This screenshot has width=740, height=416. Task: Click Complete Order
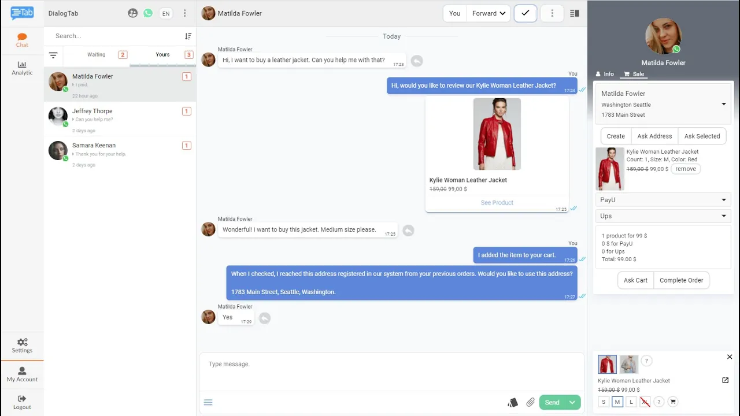(x=681, y=280)
